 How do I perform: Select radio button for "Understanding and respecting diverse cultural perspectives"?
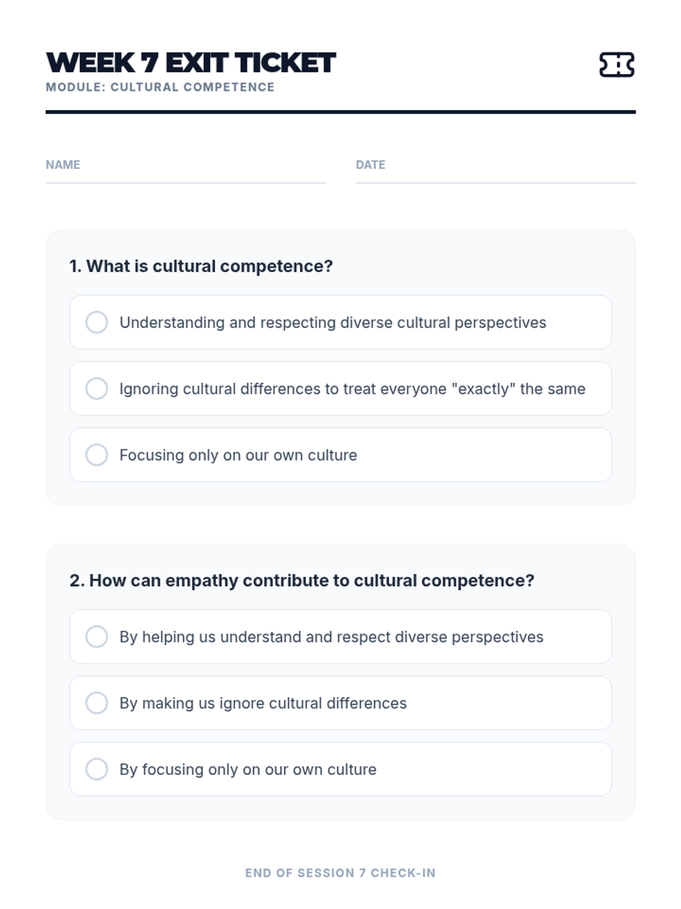[96, 322]
